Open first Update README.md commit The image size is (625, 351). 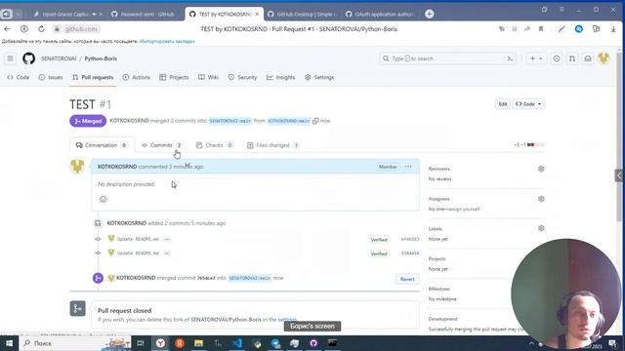point(138,239)
